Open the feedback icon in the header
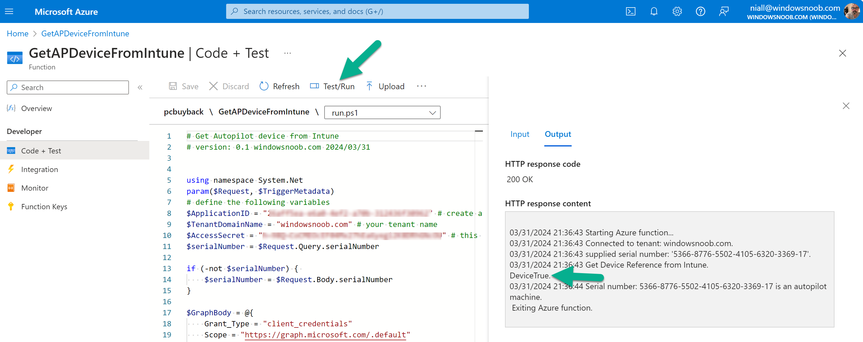Screen dimensions: 863x342 724,12
